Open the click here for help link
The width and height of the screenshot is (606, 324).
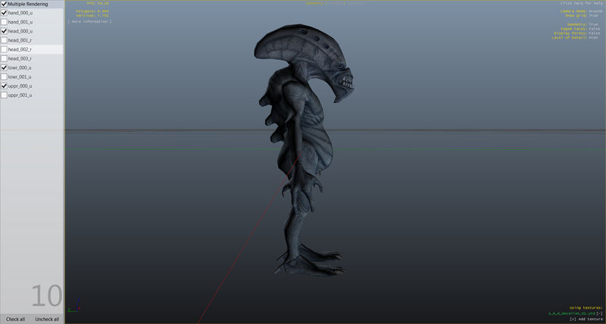pos(581,3)
